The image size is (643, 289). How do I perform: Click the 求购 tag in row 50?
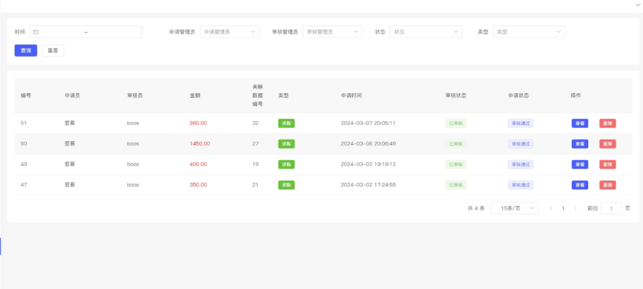click(x=286, y=144)
